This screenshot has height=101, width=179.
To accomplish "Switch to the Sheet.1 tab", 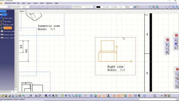I will 22,11.
